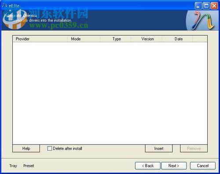Go to the next step with Next
Screen dimensions: 220x174
click(x=174, y=166)
